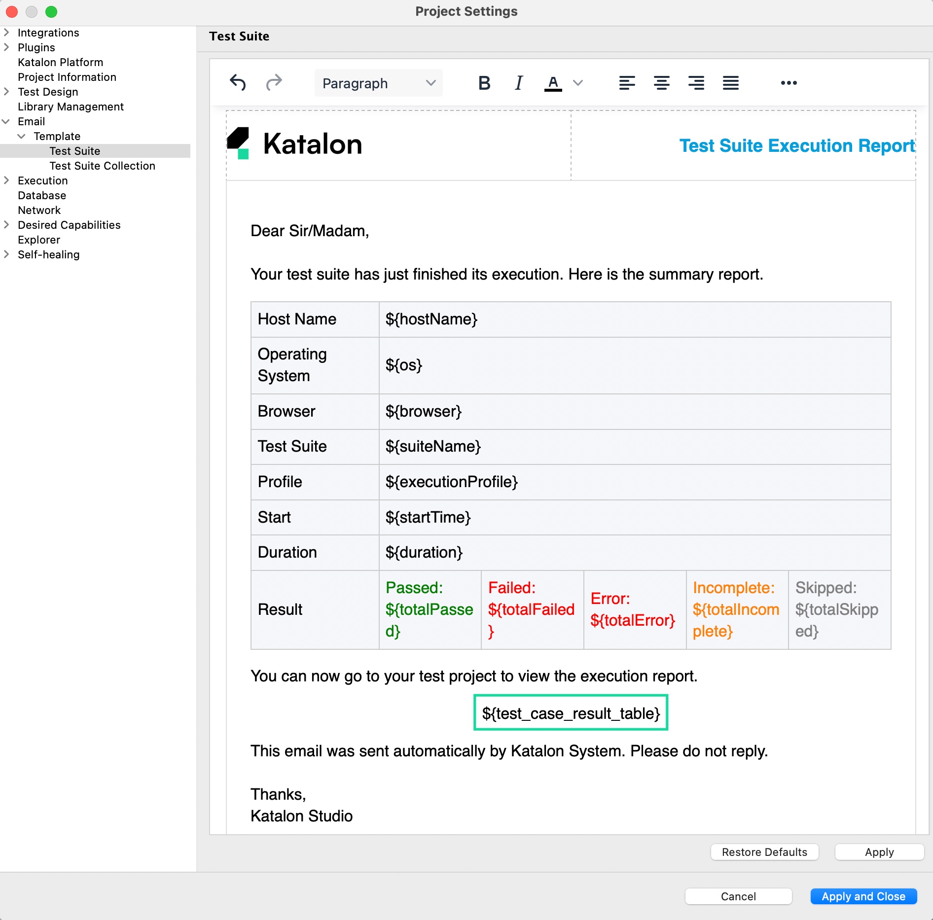Viewport: 933px width, 920px height.
Task: Collapse the Email tree node
Action: coord(6,121)
